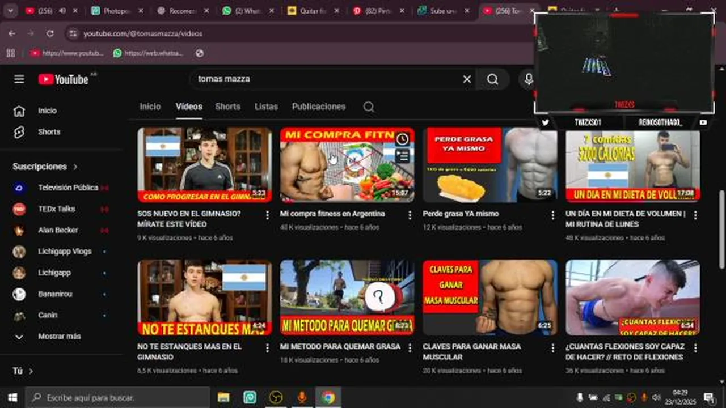
Task: Open the tab search dropdown in browser
Action: pyautogui.click(x=10, y=11)
